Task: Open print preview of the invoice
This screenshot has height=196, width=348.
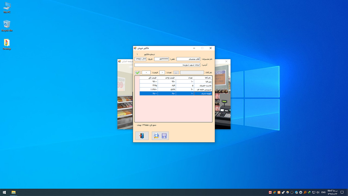Action: pos(156,136)
